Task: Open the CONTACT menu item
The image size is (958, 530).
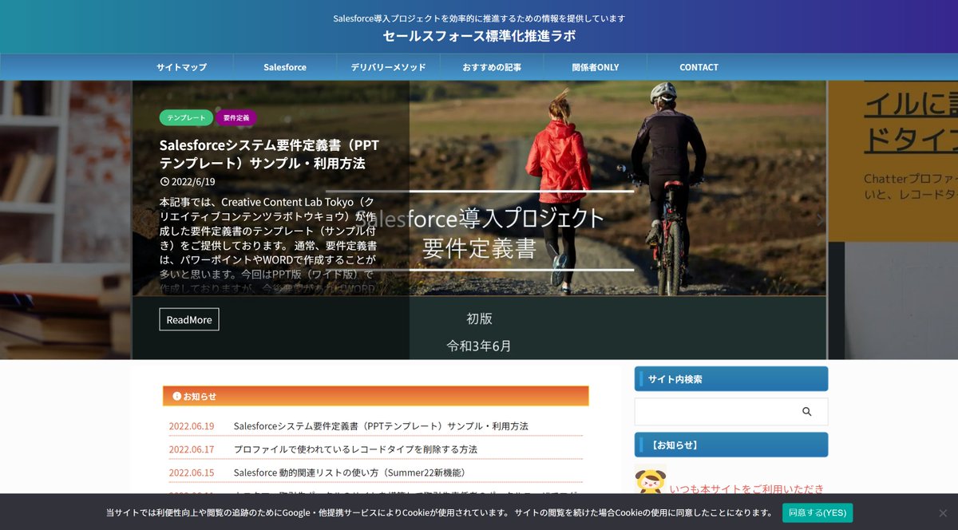Action: point(699,67)
